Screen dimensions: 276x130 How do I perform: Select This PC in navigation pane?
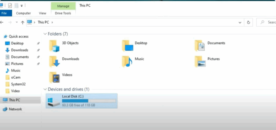[x=20, y=100]
